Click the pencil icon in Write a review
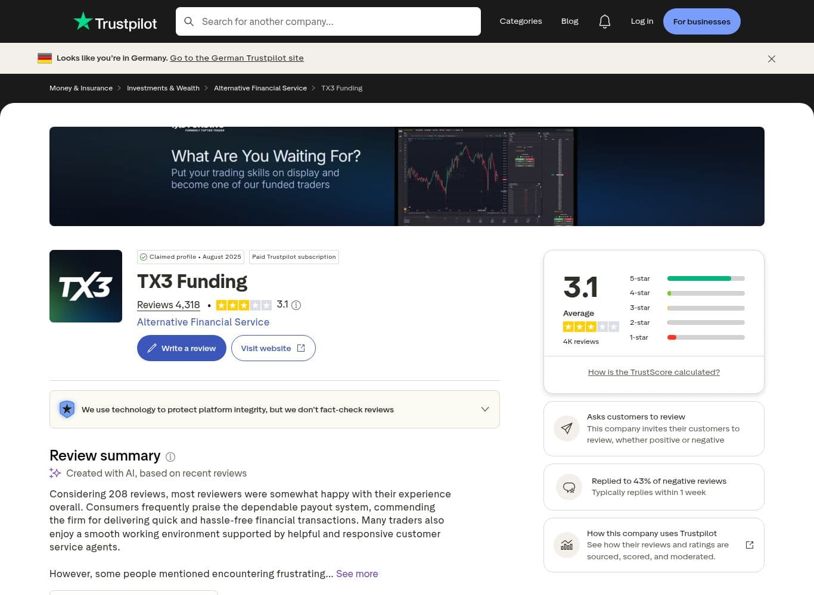The width and height of the screenshot is (814, 595). [x=152, y=348]
